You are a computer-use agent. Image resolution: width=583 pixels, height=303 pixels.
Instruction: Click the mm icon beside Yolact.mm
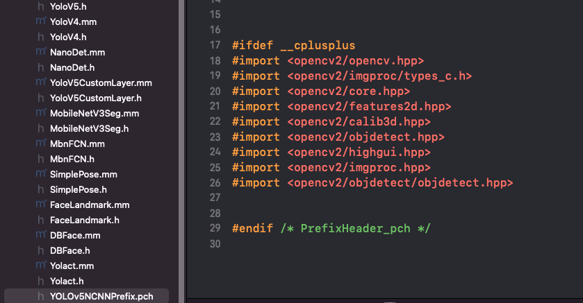(x=41, y=265)
